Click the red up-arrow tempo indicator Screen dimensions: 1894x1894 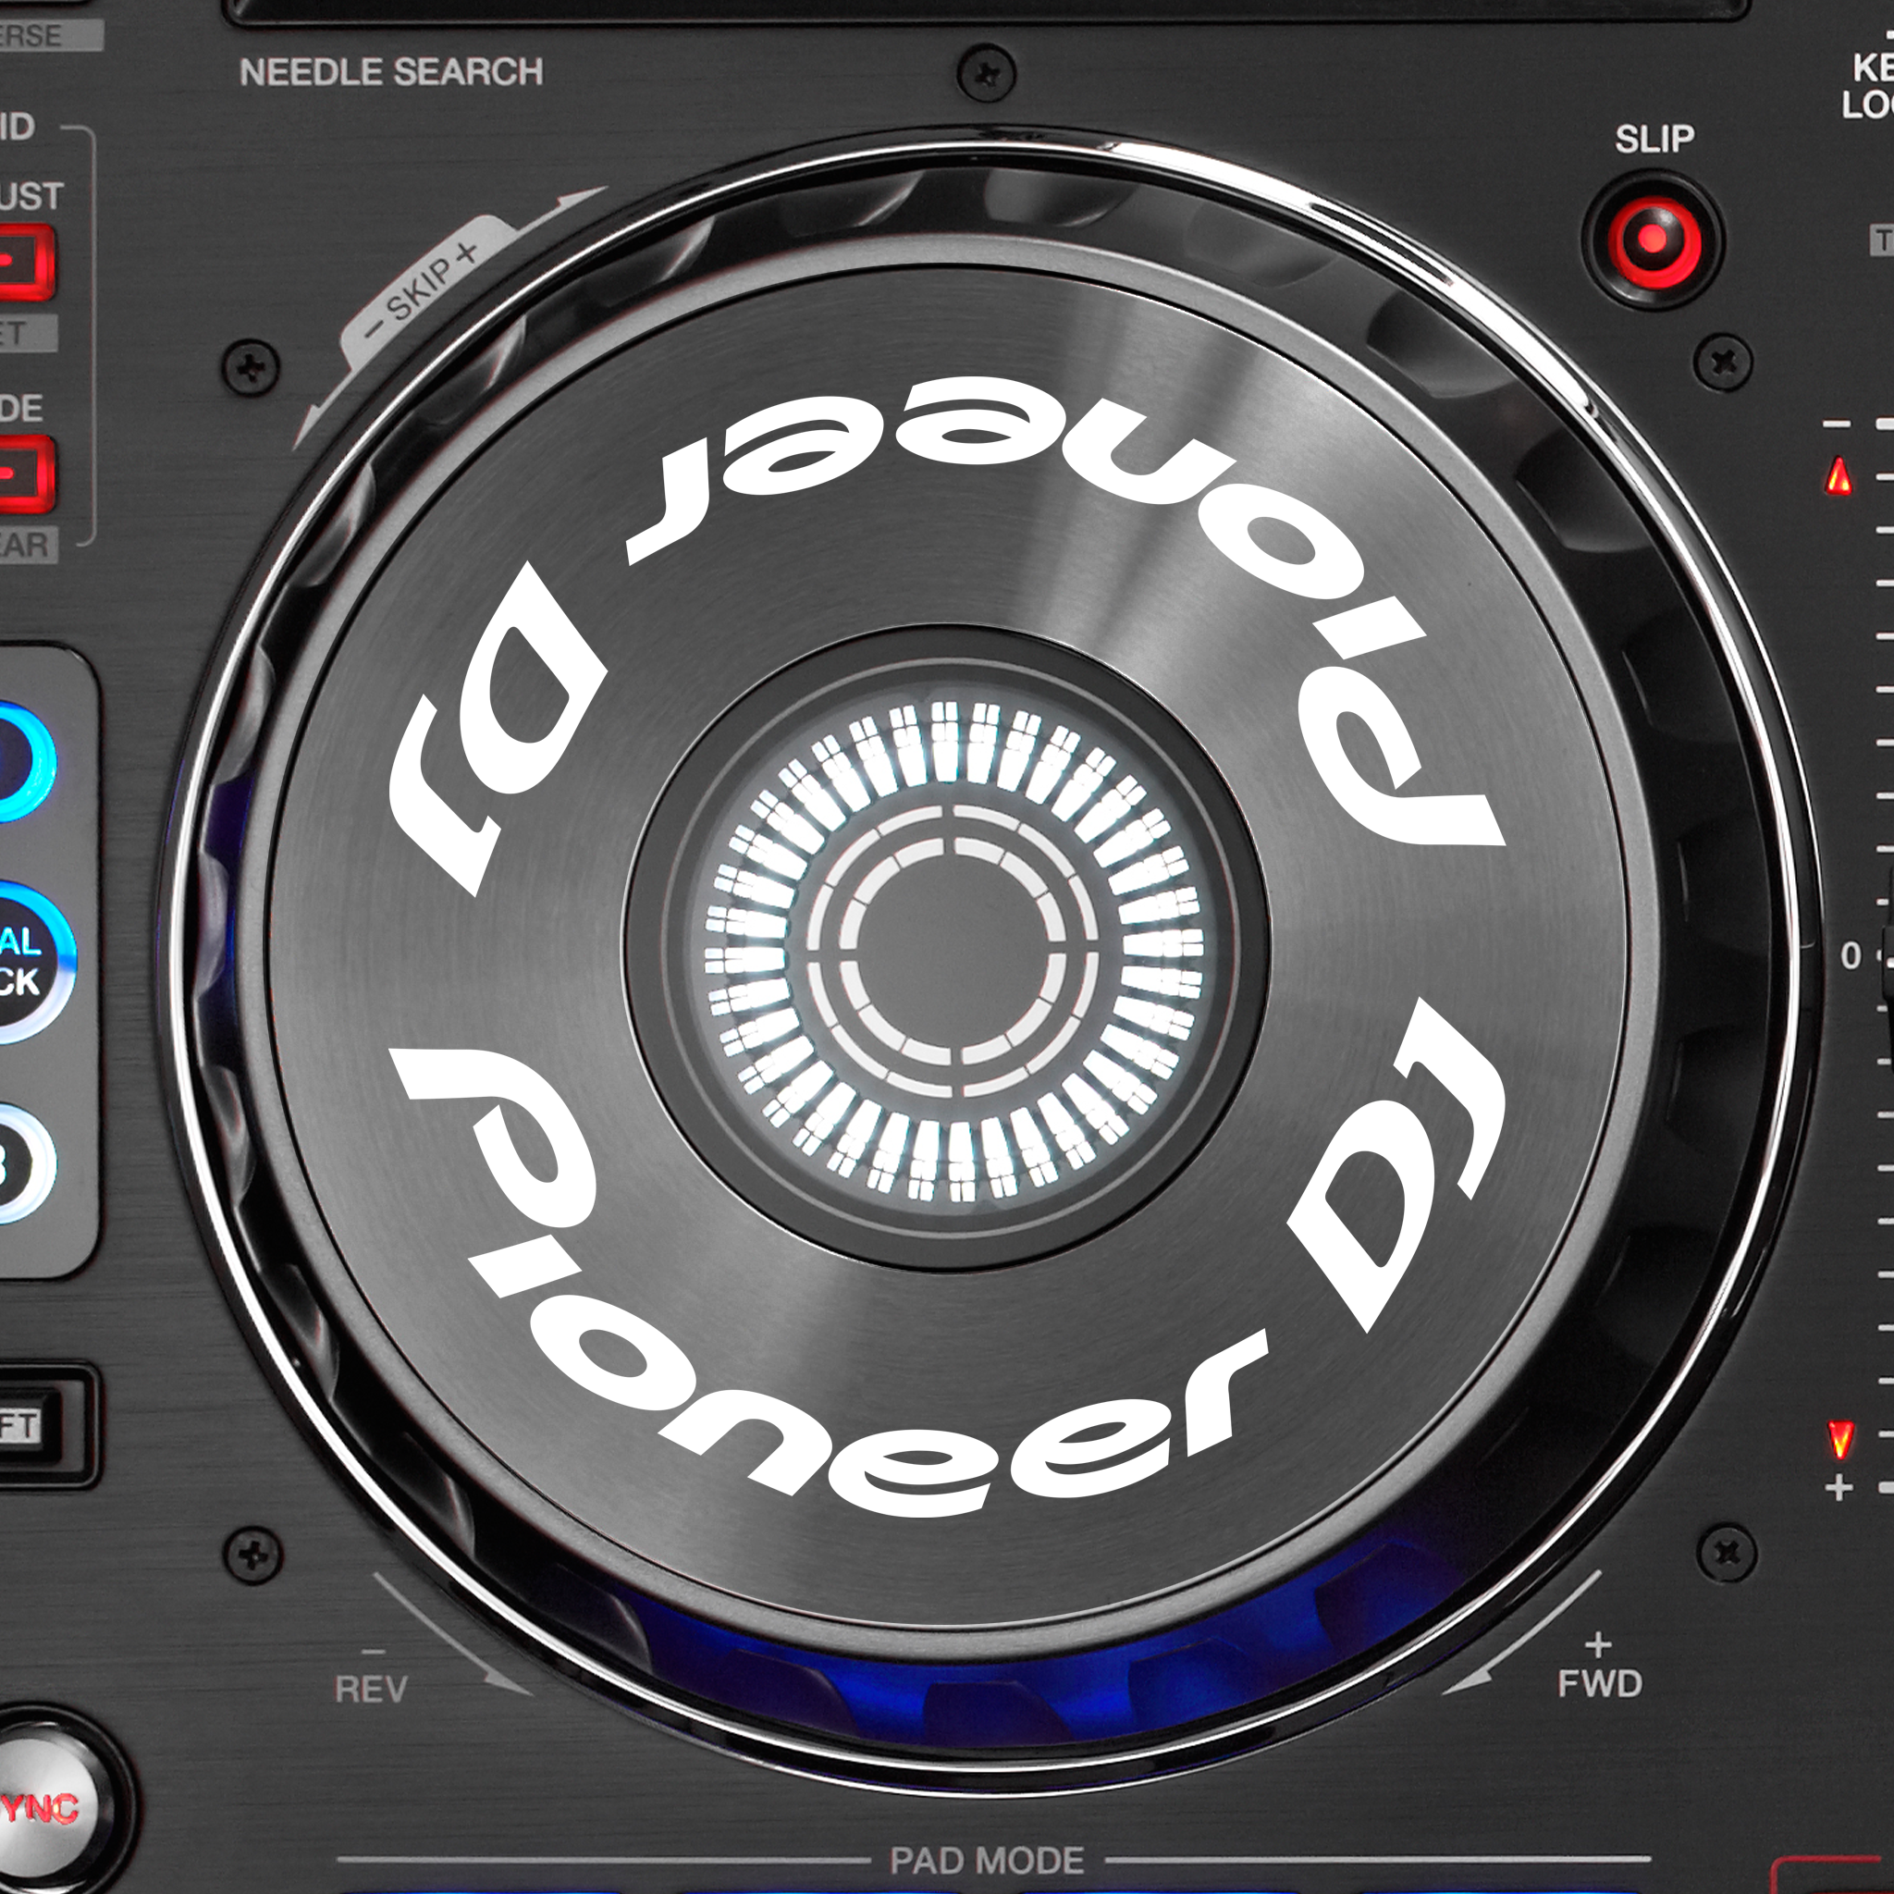[x=1839, y=477]
